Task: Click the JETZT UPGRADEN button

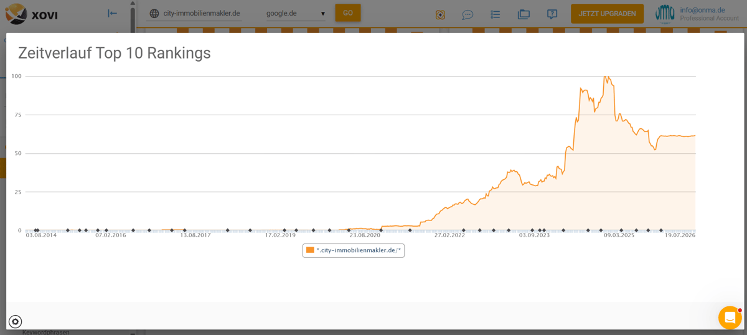Action: tap(607, 14)
